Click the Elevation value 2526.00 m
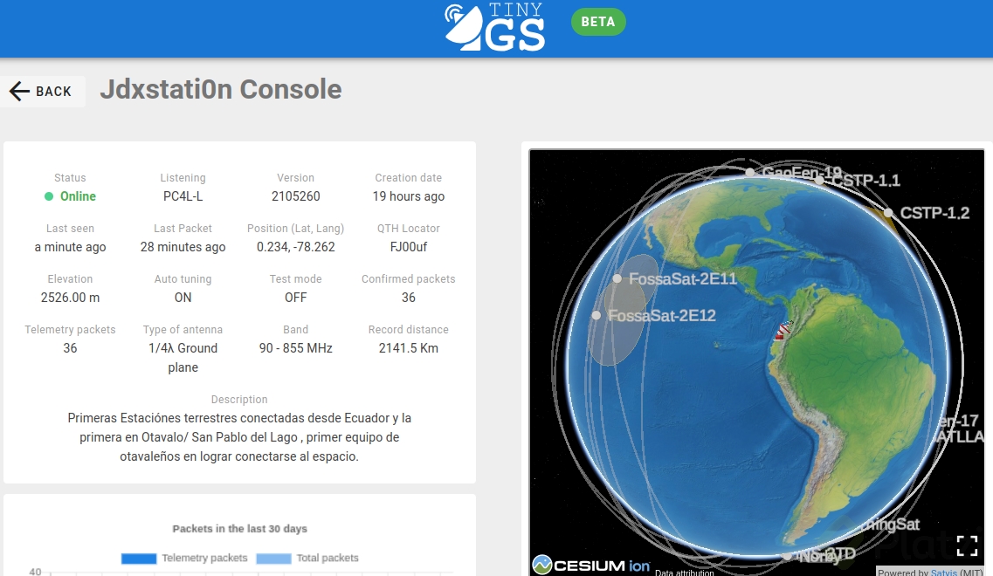The width and height of the screenshot is (993, 576). (70, 298)
